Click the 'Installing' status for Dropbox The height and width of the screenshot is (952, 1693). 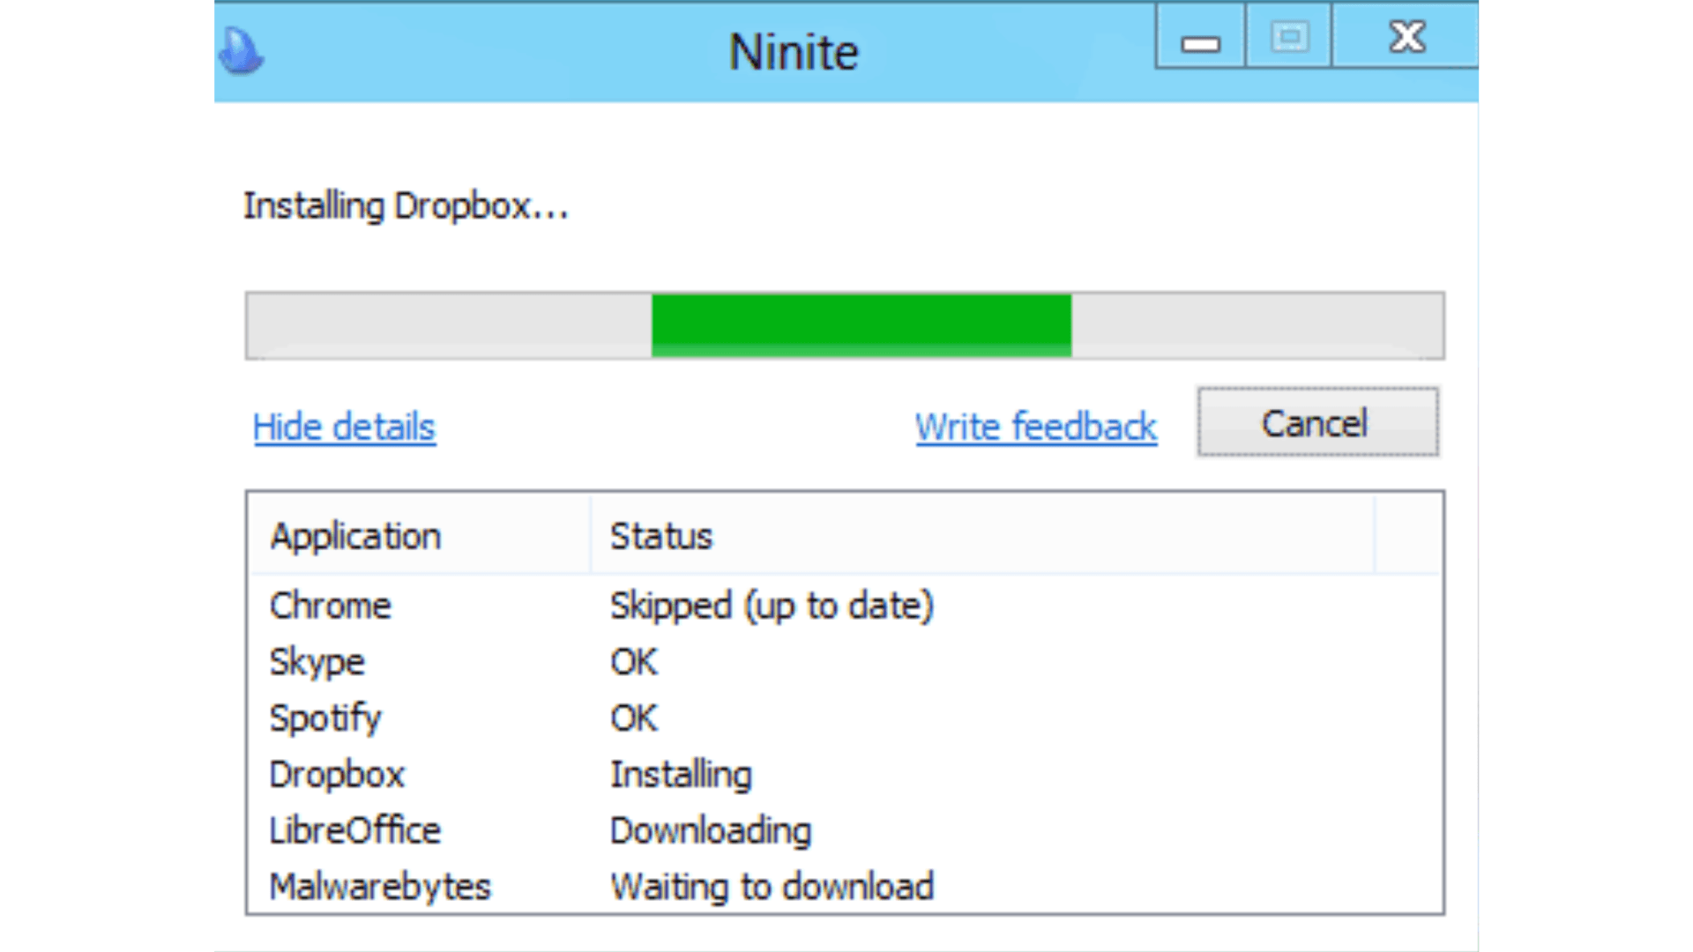tap(681, 775)
